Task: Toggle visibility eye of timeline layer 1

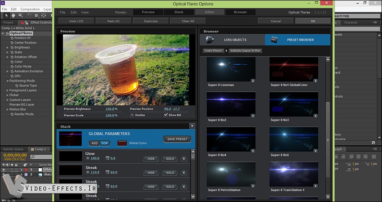Action: 4,170
